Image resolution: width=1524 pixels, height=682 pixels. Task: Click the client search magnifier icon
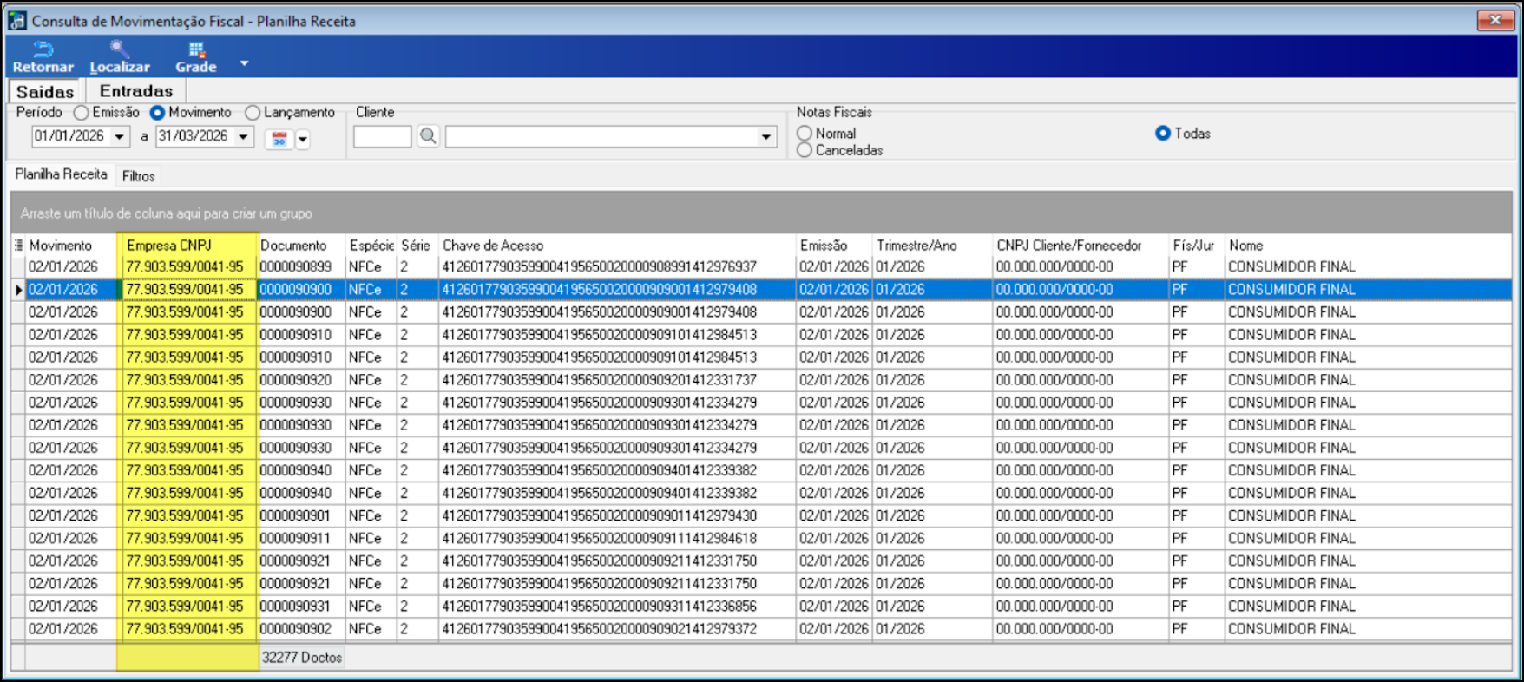pos(428,136)
